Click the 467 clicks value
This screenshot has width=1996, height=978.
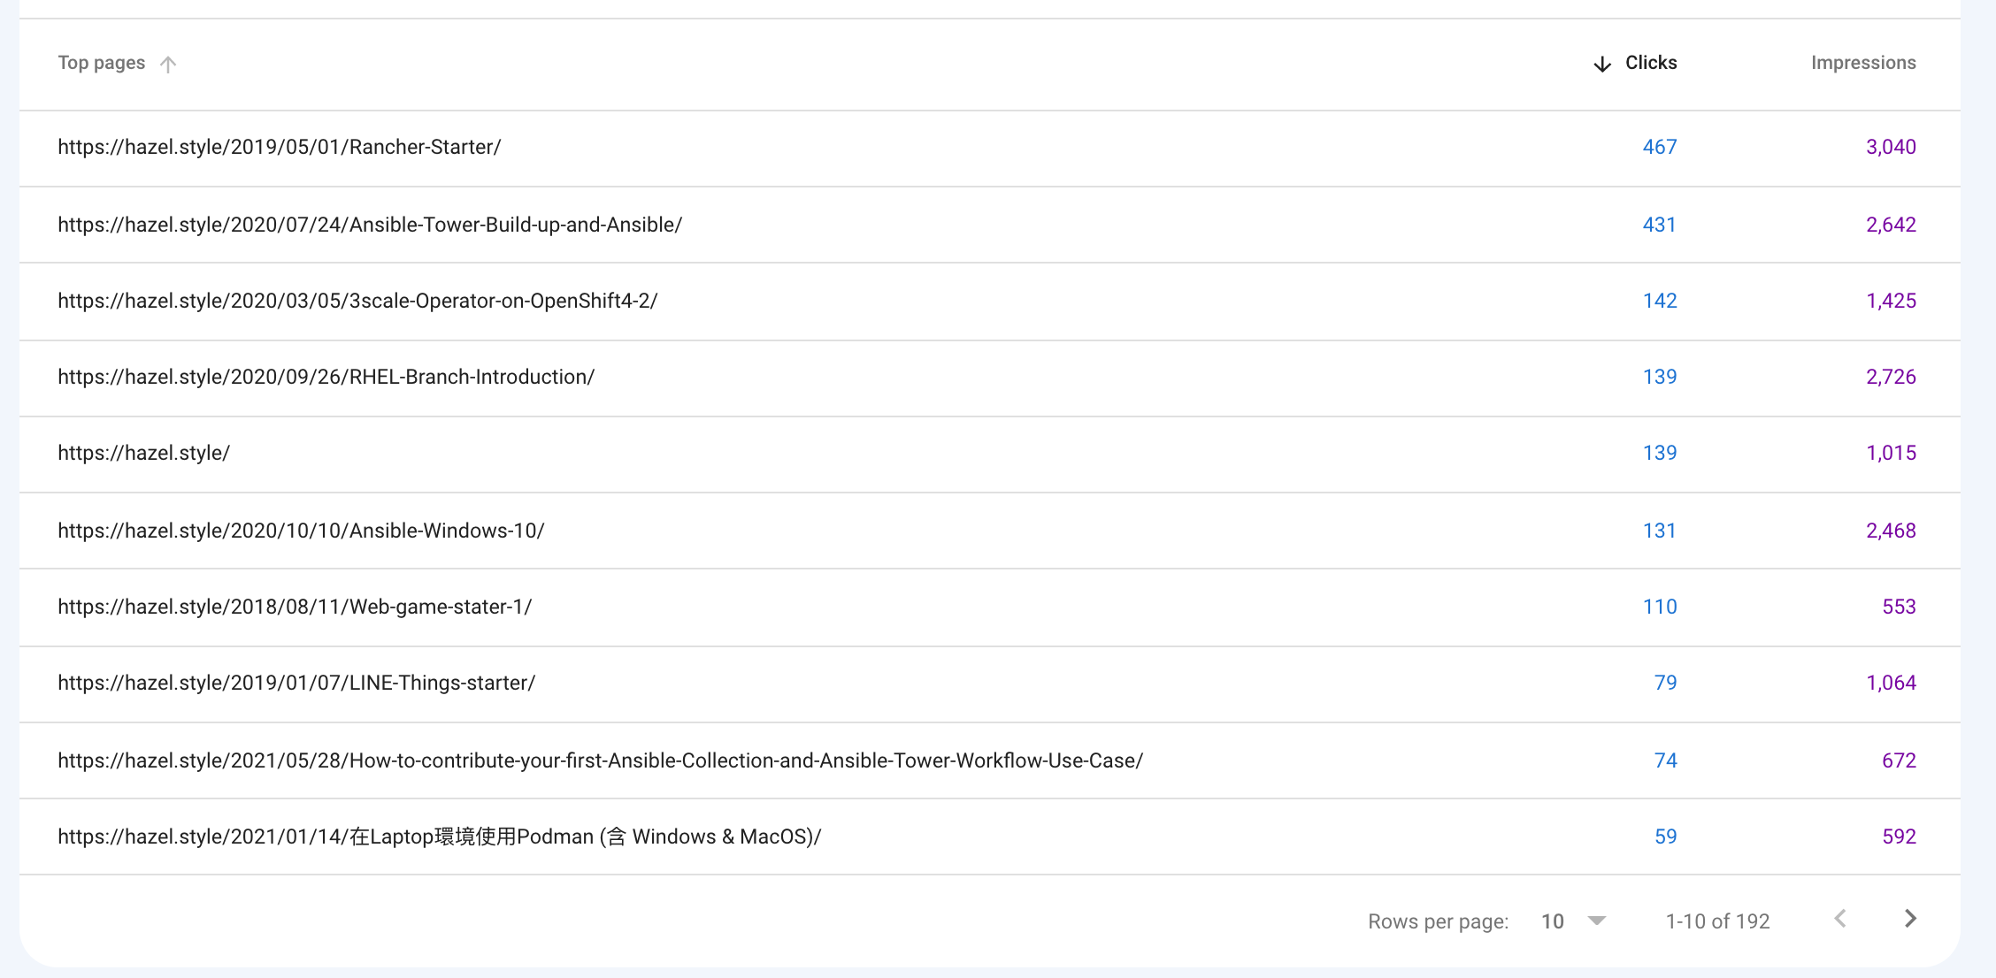1660,148
